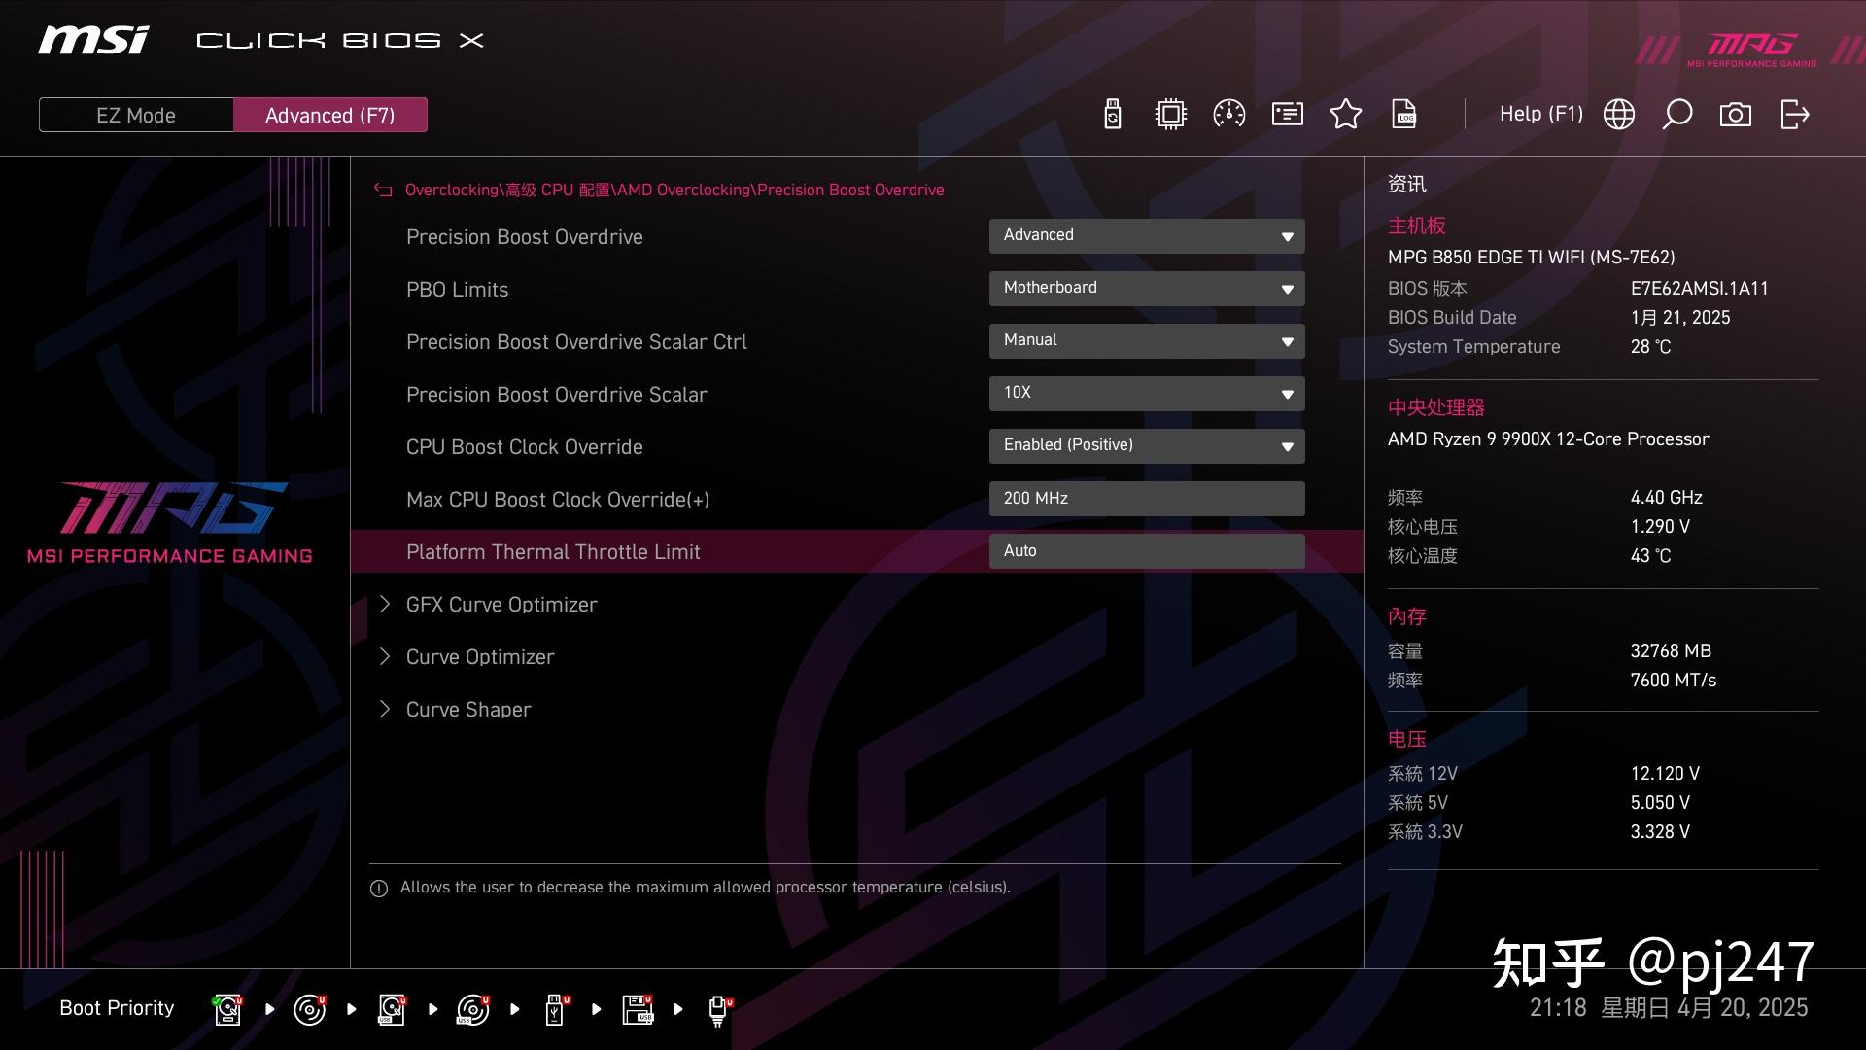Open the M-Flash USB update icon
Screen dimensions: 1866x1050
[x=1113, y=115]
